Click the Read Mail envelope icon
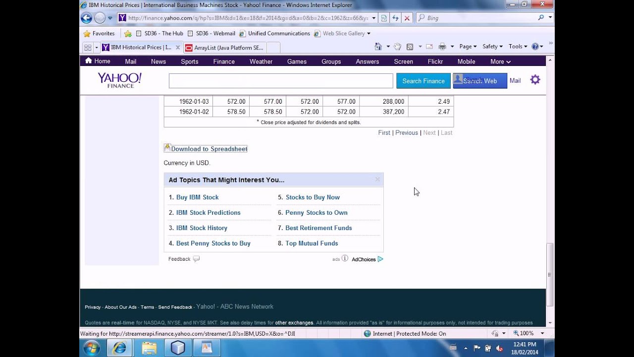634x357 pixels. click(429, 47)
